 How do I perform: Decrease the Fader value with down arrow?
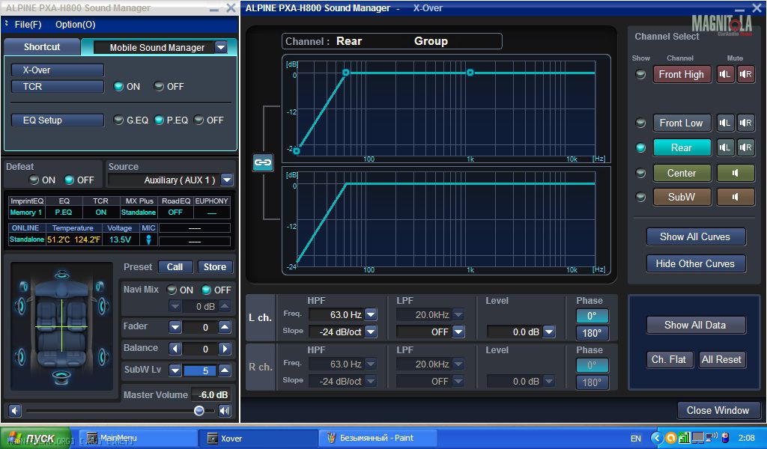pos(175,327)
